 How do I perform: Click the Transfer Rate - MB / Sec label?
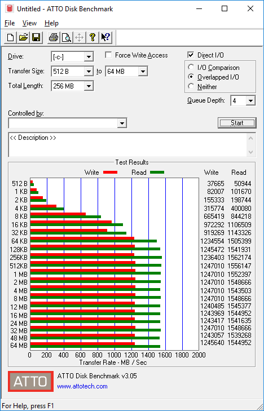point(113,363)
